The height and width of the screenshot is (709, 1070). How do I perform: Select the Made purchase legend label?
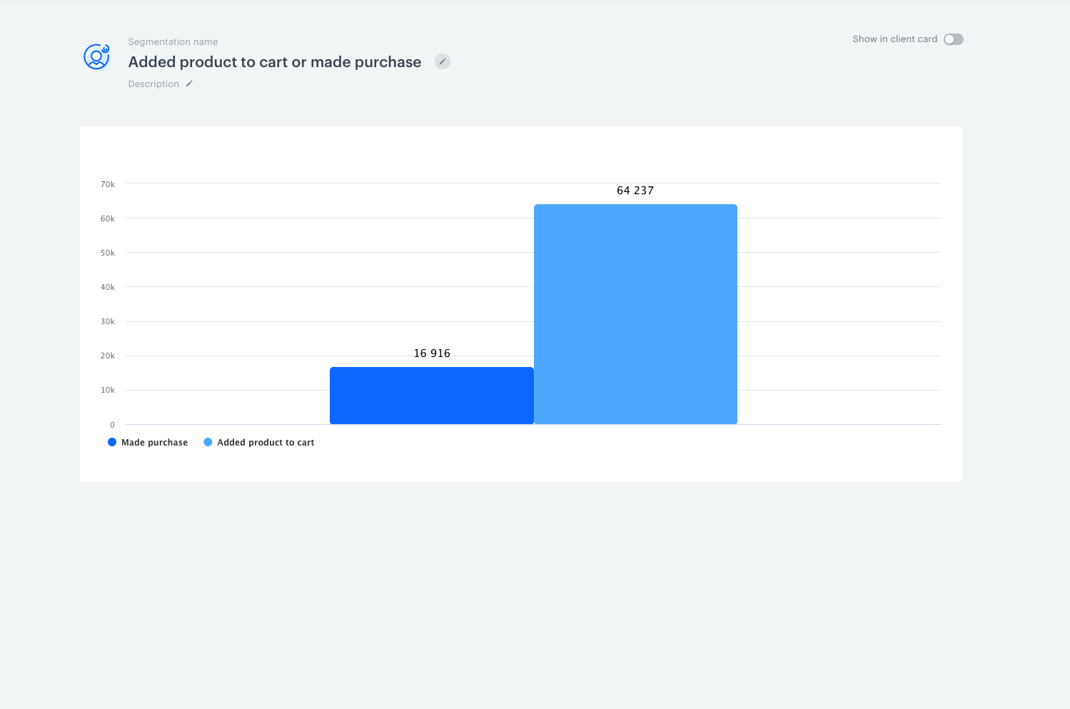[153, 442]
